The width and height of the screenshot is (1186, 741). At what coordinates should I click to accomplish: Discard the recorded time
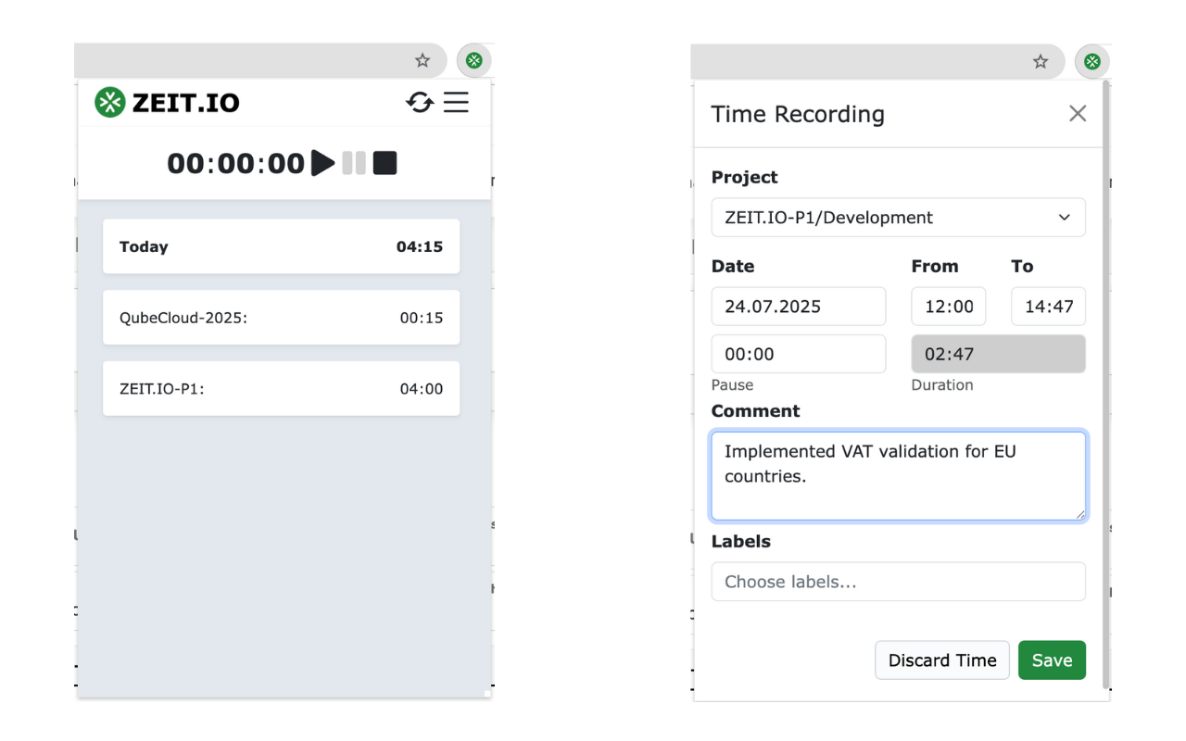click(x=942, y=660)
